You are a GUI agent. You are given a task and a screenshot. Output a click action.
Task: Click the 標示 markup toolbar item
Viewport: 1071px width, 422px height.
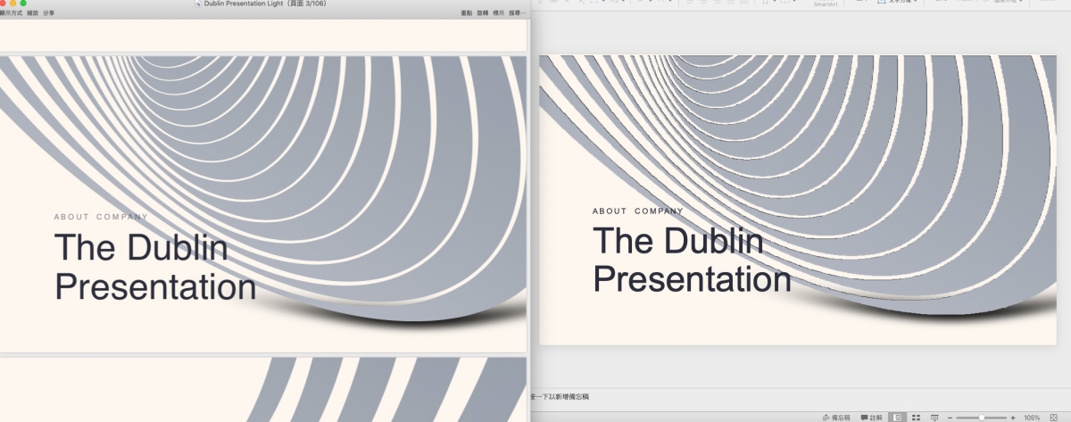point(499,13)
